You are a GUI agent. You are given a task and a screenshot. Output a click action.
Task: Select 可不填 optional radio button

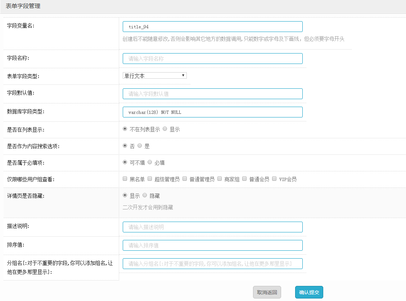point(125,162)
